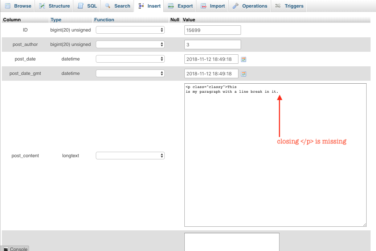Click the post_content column label
This screenshot has height=251, width=376.
(25, 155)
